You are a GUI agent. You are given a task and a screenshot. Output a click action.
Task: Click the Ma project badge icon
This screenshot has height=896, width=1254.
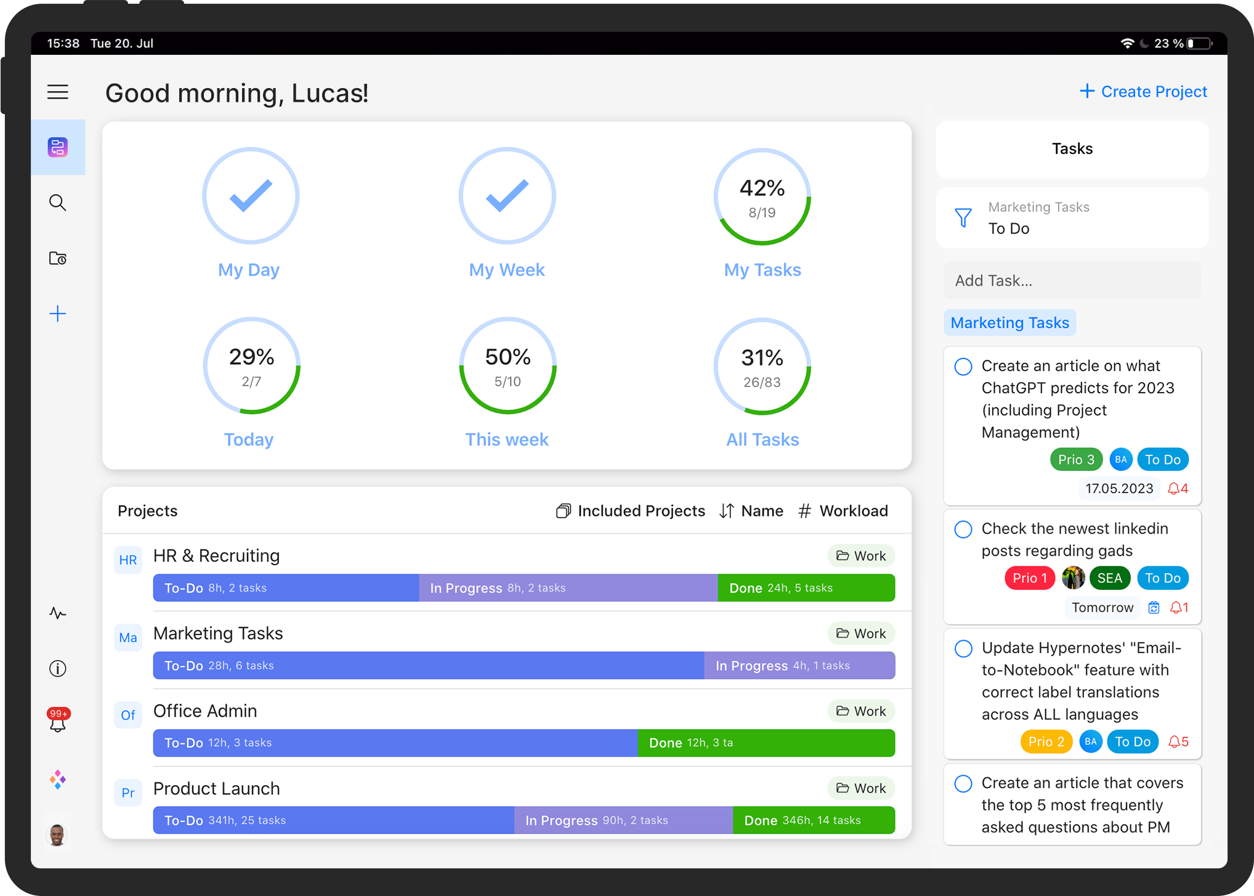tap(128, 638)
